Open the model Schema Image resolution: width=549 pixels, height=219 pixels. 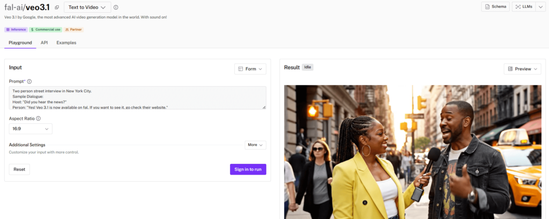click(x=495, y=6)
